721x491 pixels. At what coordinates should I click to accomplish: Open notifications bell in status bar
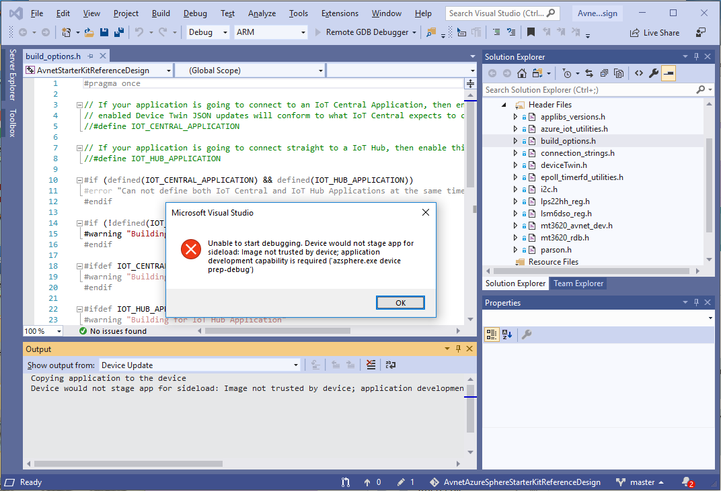[x=687, y=482]
